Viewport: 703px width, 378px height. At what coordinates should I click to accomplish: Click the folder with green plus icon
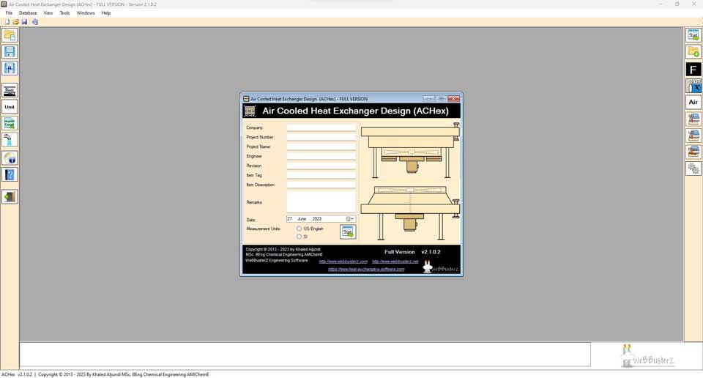[x=693, y=51]
